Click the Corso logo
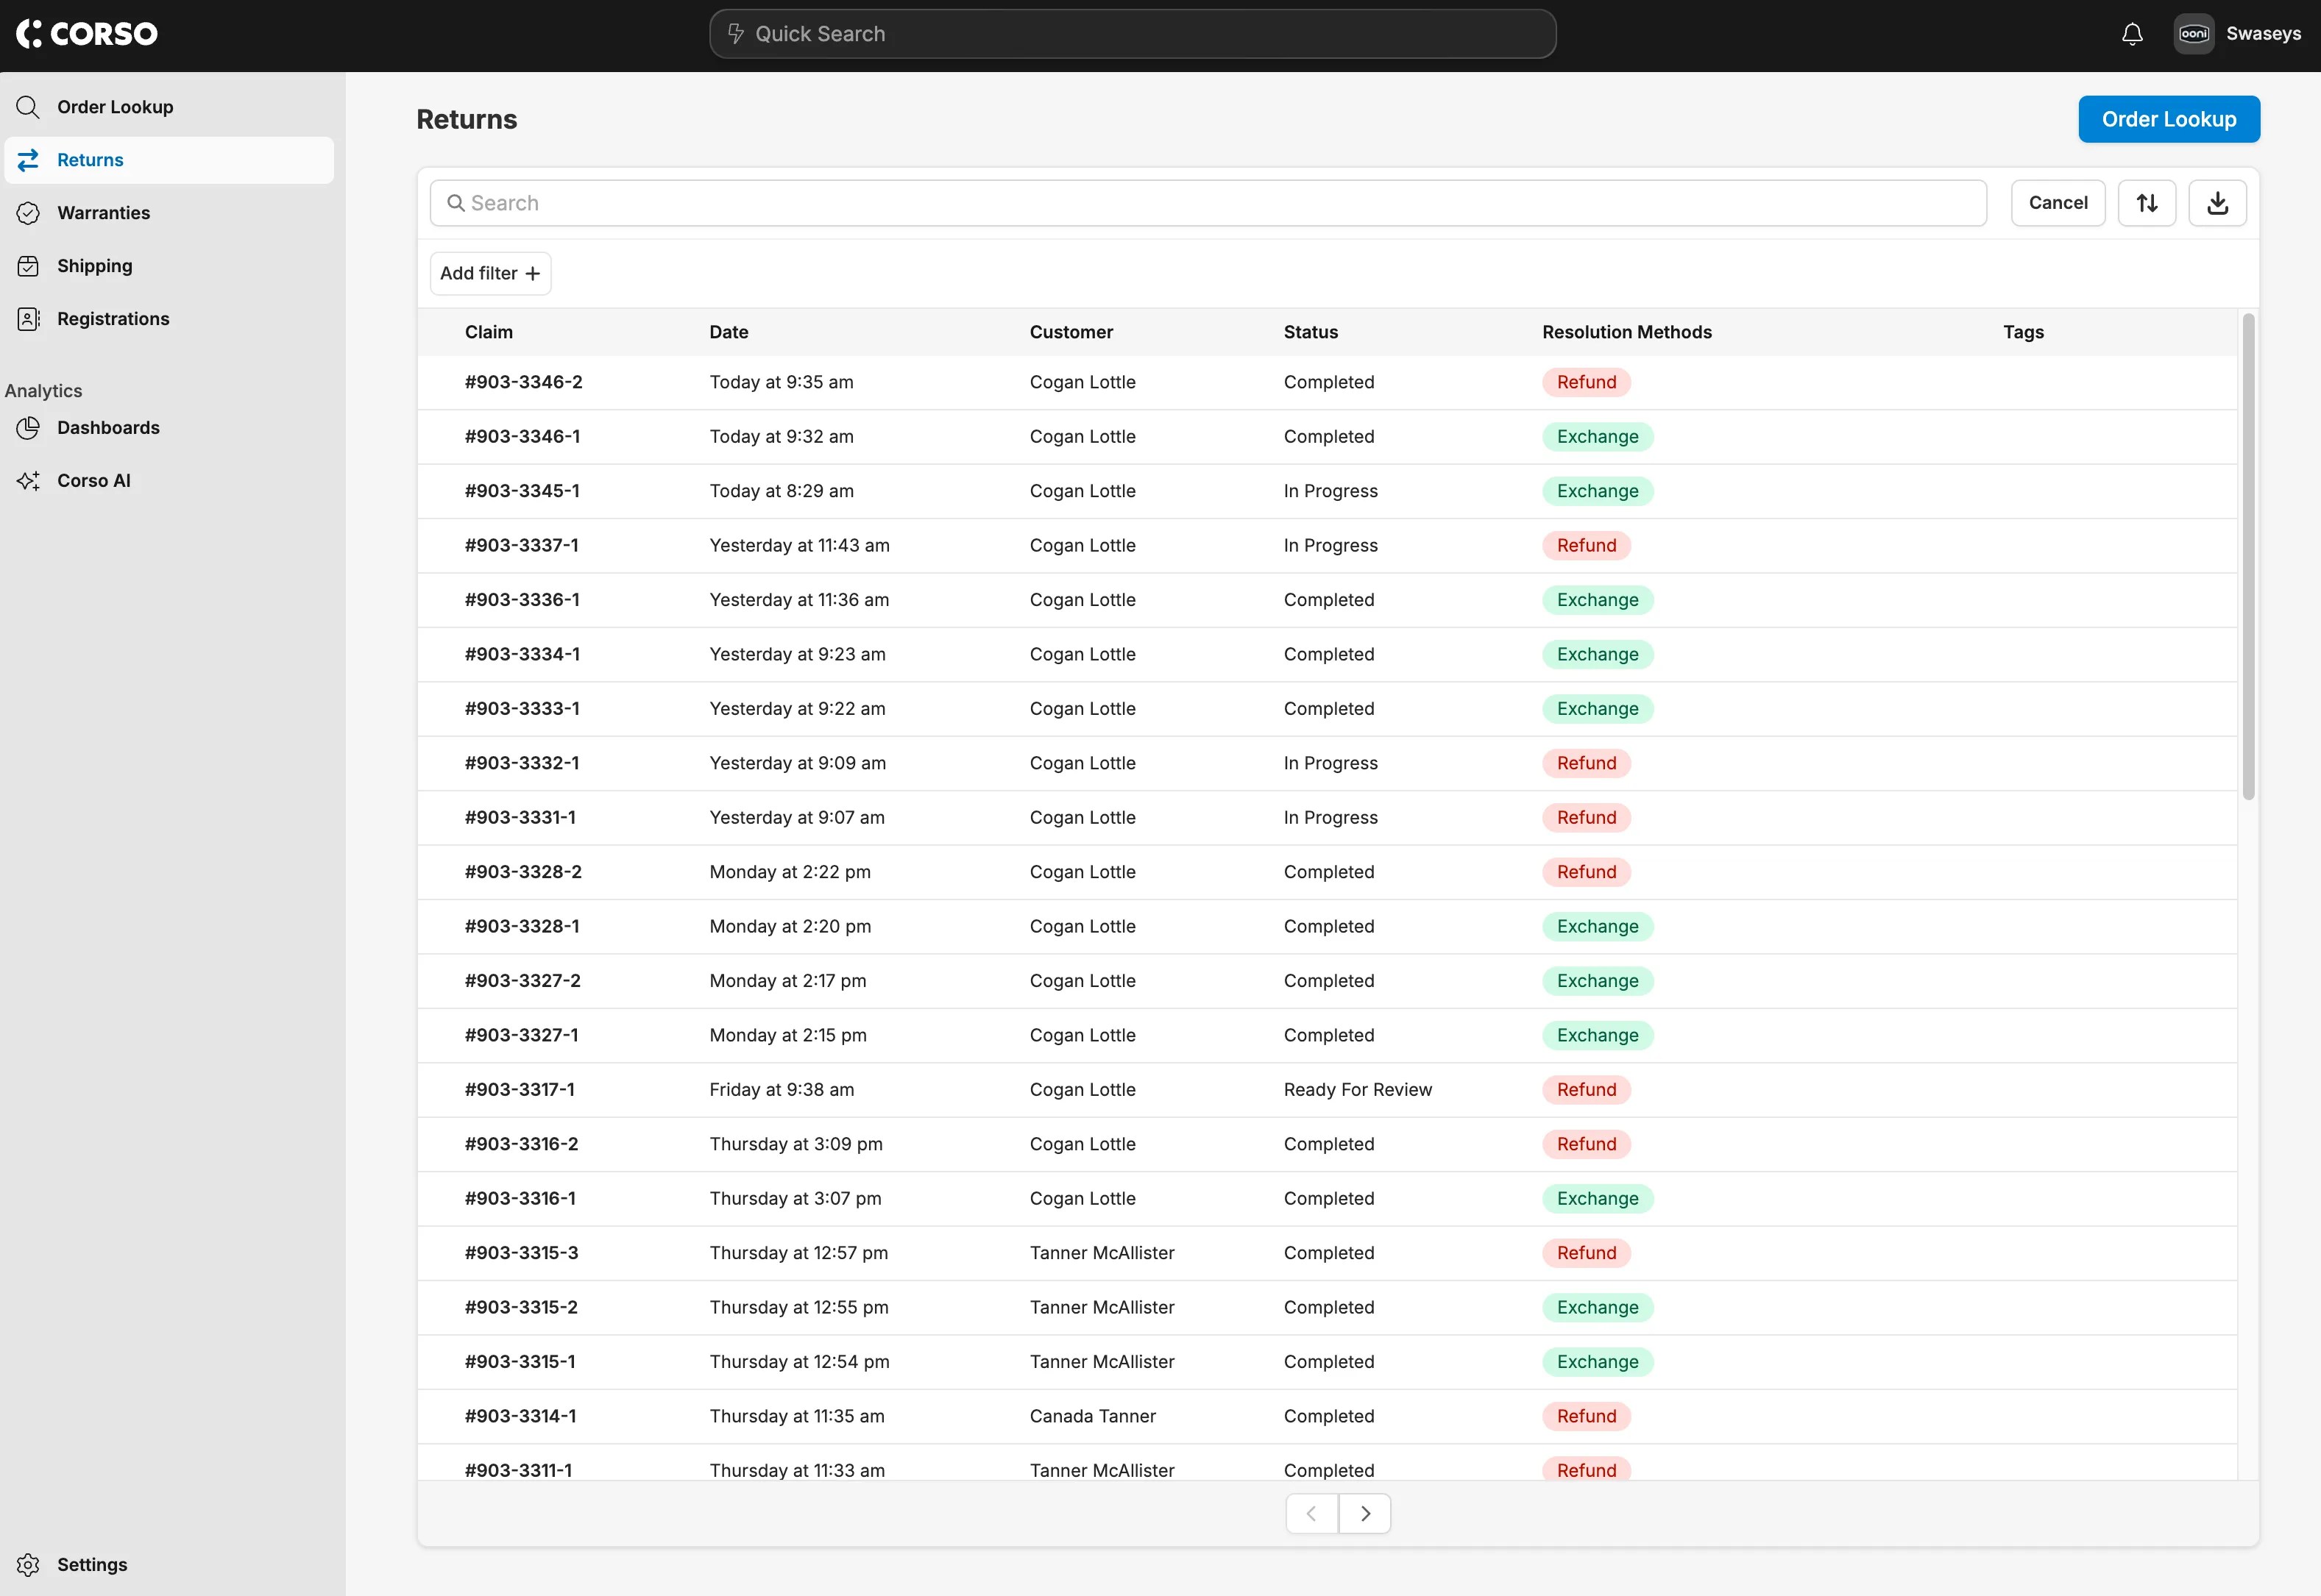 [87, 33]
